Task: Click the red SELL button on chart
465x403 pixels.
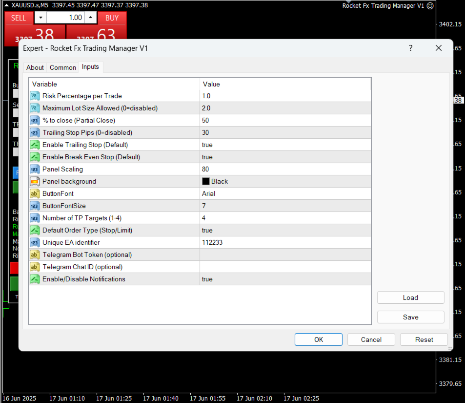Action: tap(19, 18)
